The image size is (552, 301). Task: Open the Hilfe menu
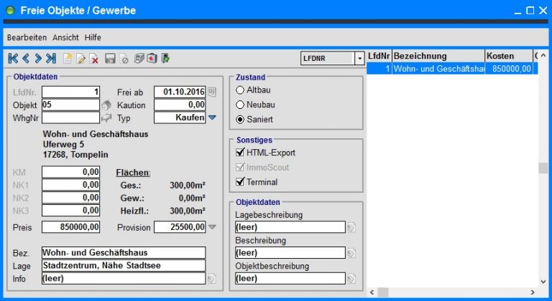click(x=93, y=37)
